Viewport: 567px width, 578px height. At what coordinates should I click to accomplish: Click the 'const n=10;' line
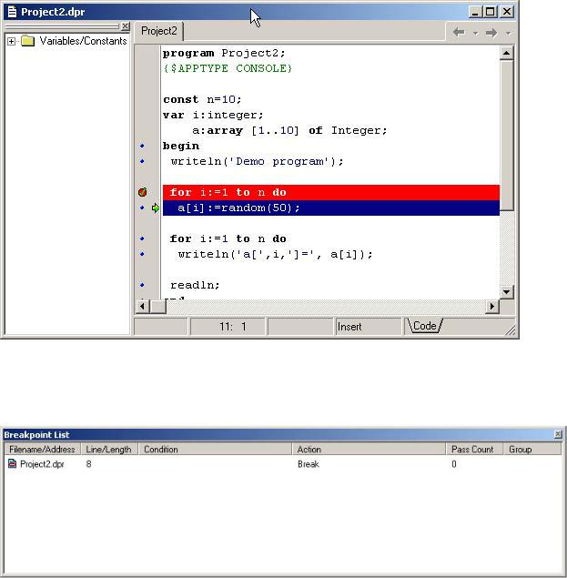202,99
